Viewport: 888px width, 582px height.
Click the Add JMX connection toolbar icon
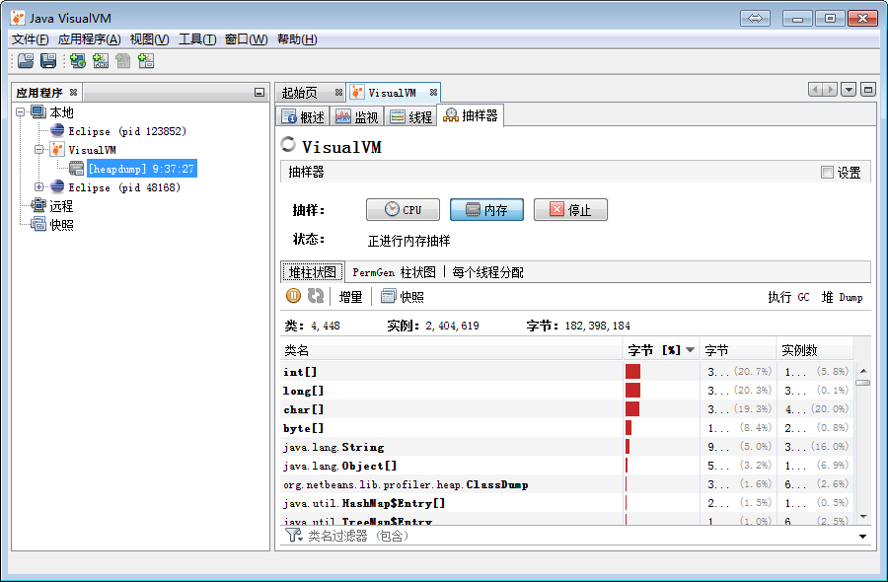pos(101,60)
